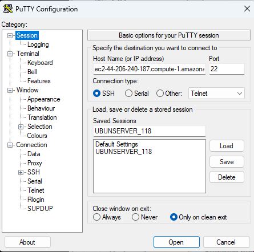This screenshot has width=254, height=252.
Task: Open the Data settings category
Action: [x=34, y=154]
